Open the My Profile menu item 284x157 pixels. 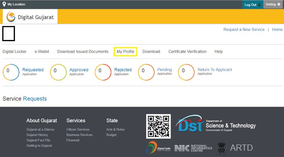[126, 51]
